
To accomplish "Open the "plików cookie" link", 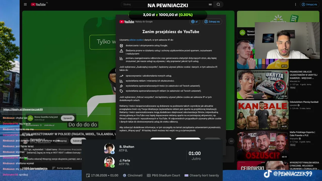I will [x=136, y=40].
